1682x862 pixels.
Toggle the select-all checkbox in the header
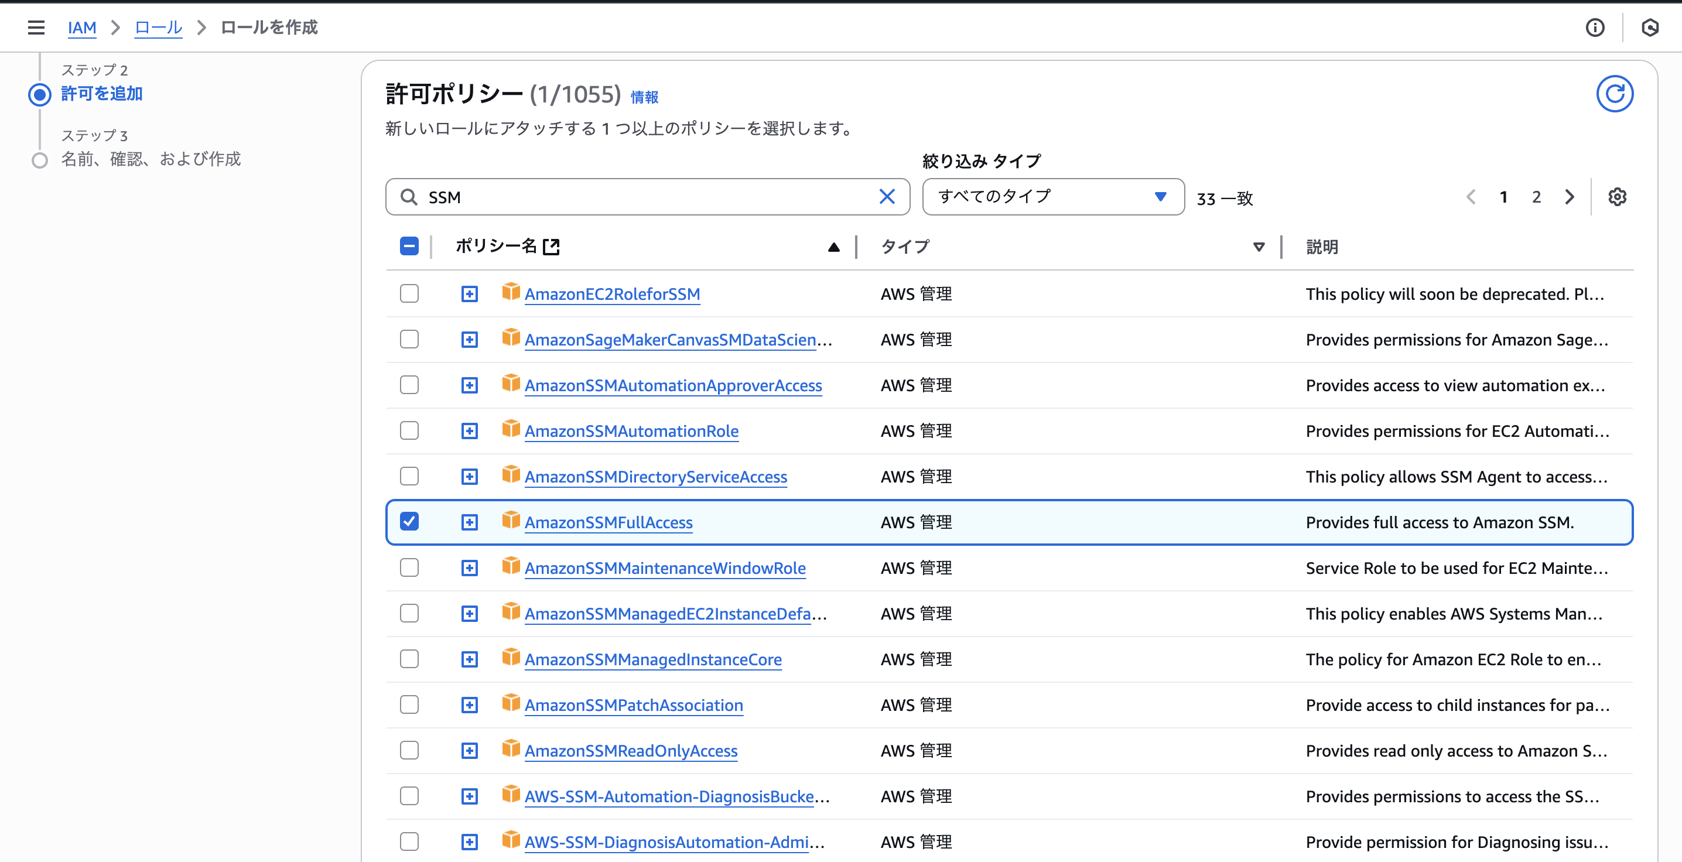[x=409, y=246]
